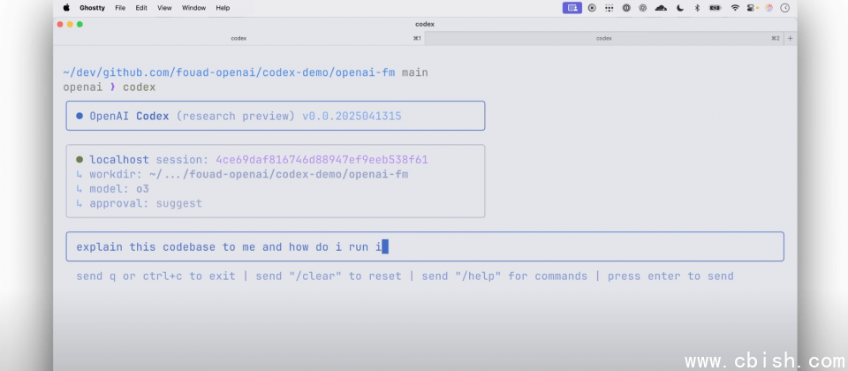Click the screen sharing menu bar icon

(x=572, y=8)
